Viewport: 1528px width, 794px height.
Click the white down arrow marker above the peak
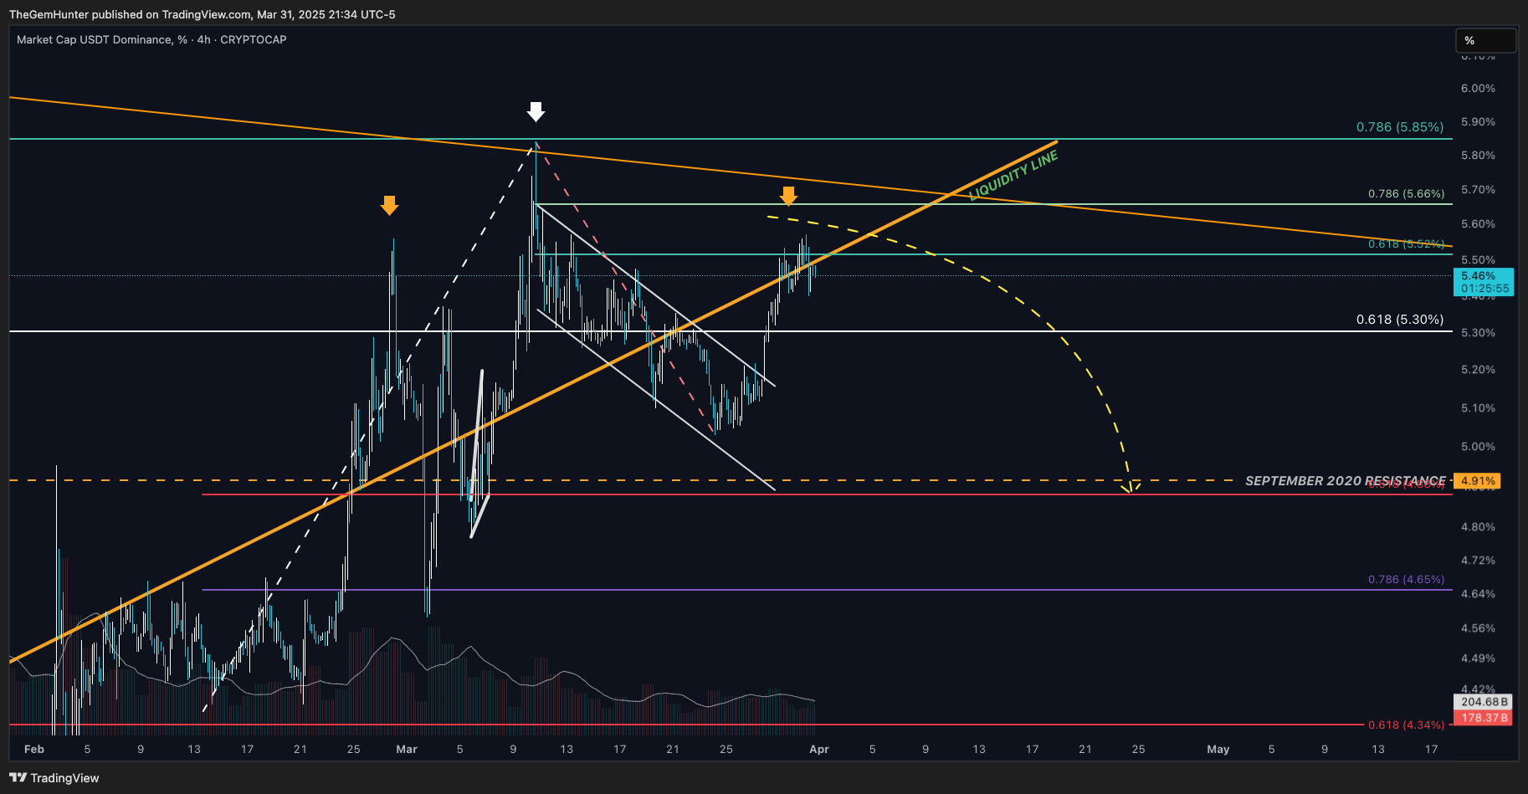pos(536,111)
